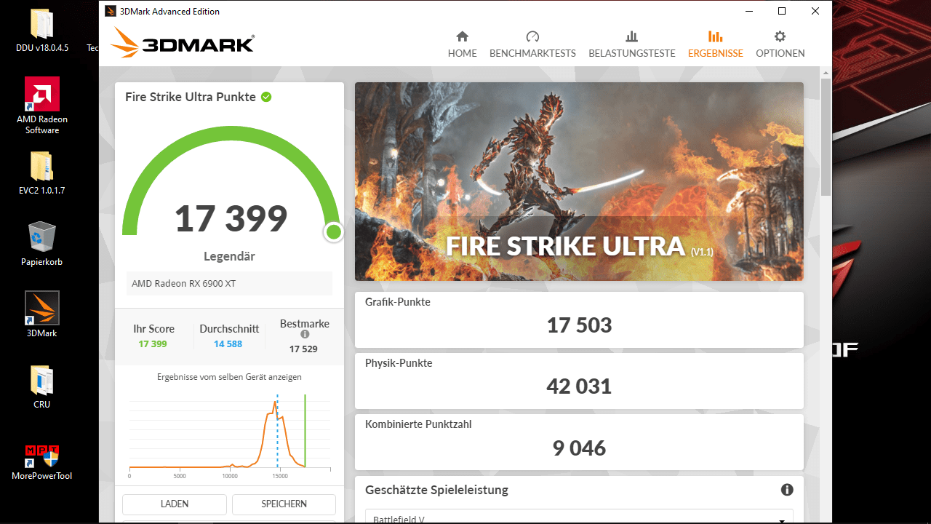Open OPTIONEN settings tab

coord(780,44)
